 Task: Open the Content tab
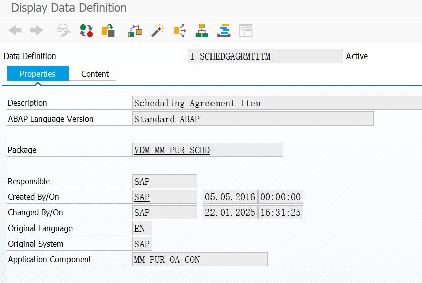(93, 74)
